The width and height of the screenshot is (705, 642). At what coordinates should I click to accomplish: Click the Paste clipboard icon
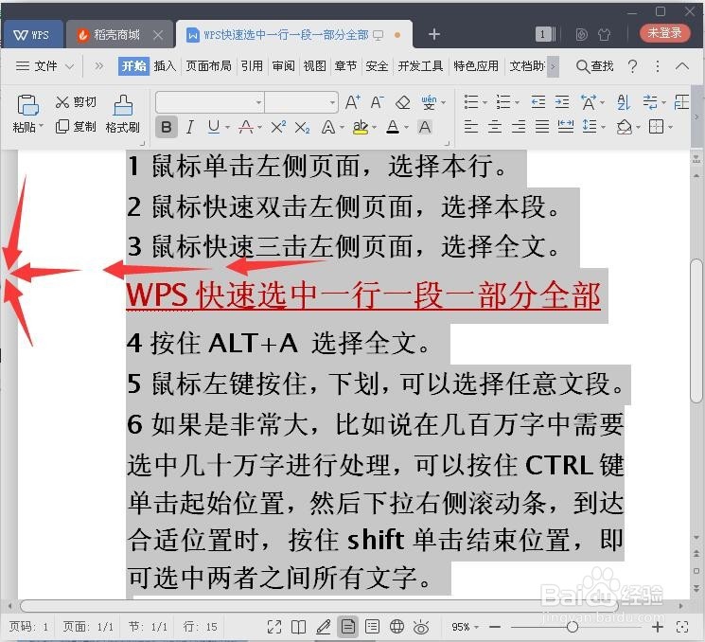tap(27, 104)
